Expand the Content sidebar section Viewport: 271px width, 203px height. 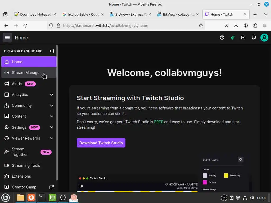pos(52,116)
